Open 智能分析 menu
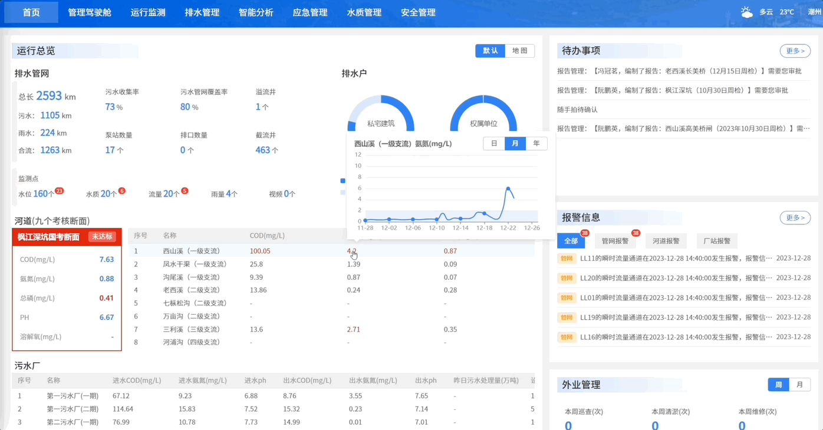823x430 pixels. (256, 12)
